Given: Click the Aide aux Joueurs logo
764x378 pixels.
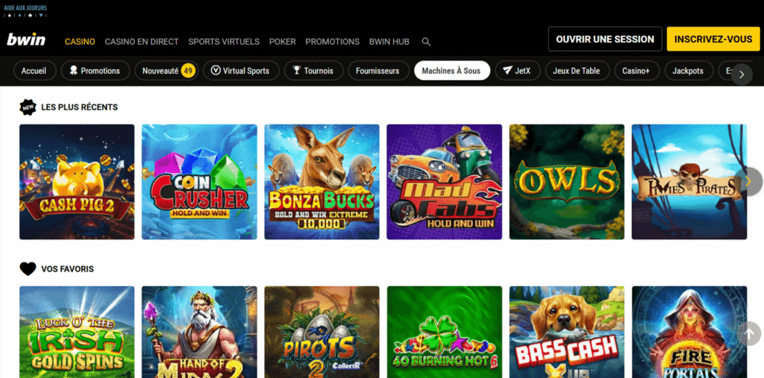Looking at the screenshot, I should pos(25,11).
